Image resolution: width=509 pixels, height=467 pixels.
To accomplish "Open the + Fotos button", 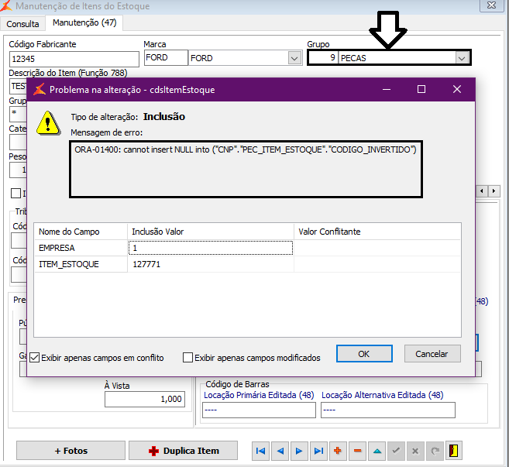I will pos(71,451).
